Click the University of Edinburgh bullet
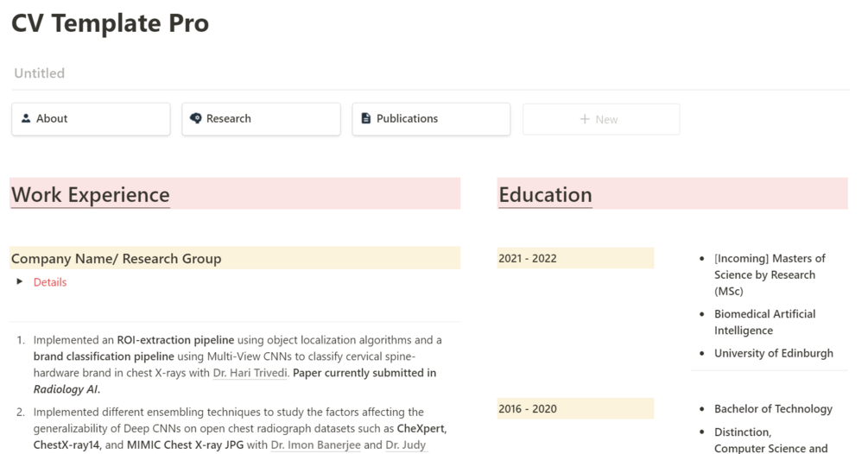Screen dimensions: 868x454 pyautogui.click(x=773, y=353)
